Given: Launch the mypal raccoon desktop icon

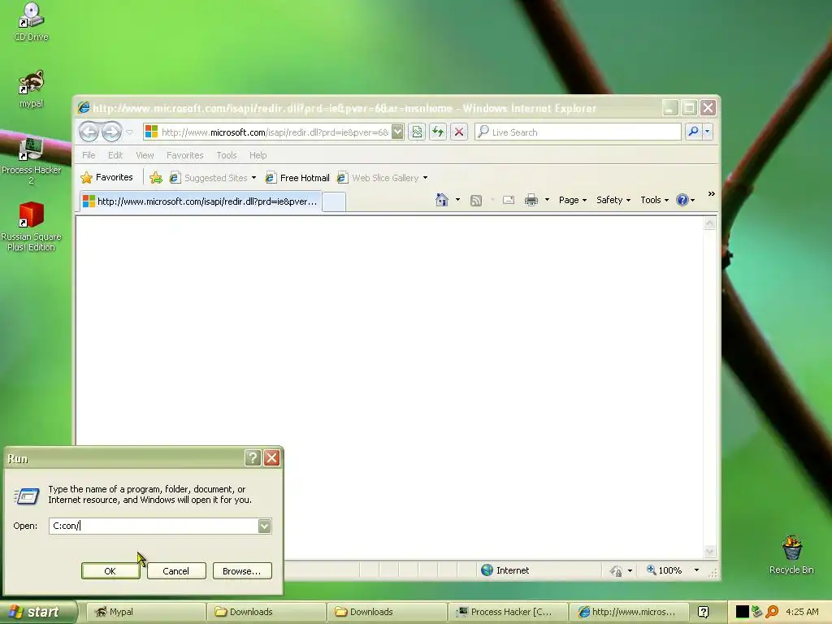Looking at the screenshot, I should click(31, 89).
